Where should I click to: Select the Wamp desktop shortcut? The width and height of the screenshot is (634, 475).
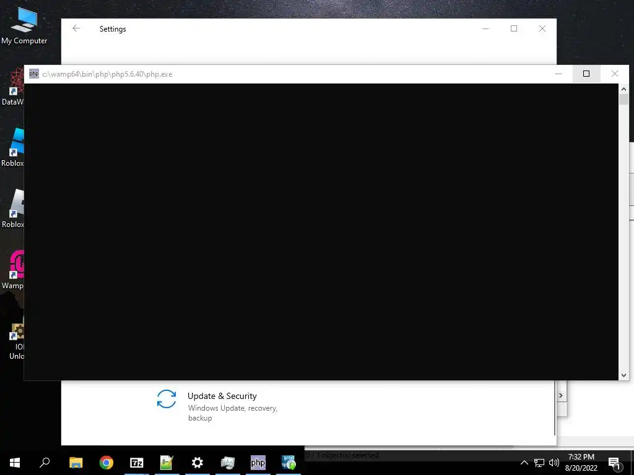coord(12,270)
